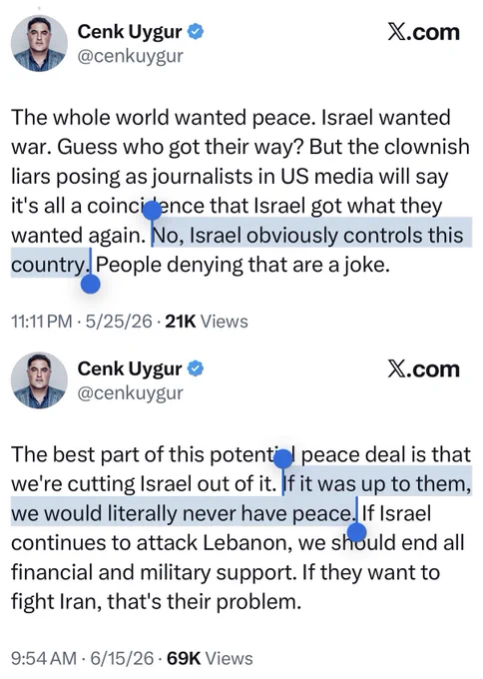Click the profile avatar on the second tweet
483x679 pixels.
tap(39, 380)
